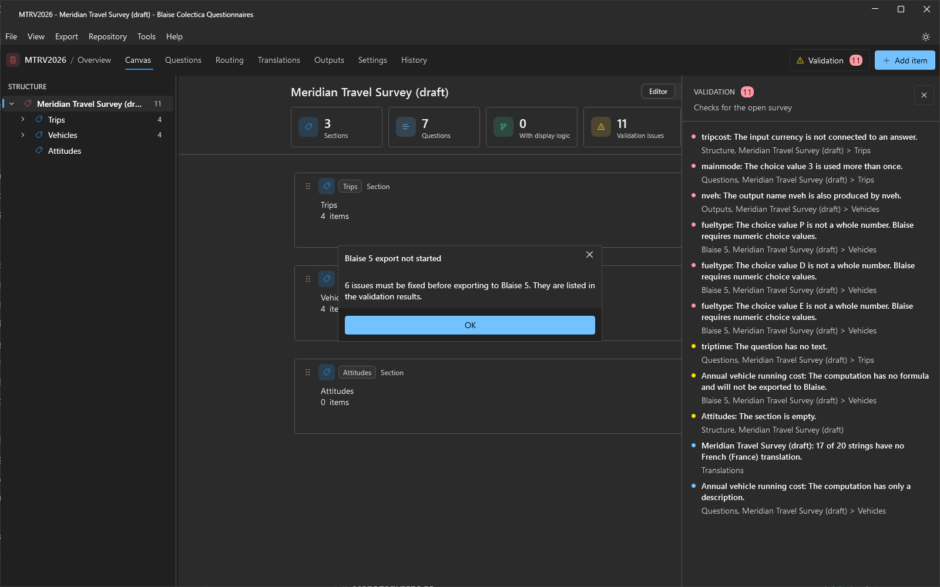This screenshot has width=940, height=587.
Task: Toggle the light/dark theme sun icon
Action: pyautogui.click(x=926, y=37)
